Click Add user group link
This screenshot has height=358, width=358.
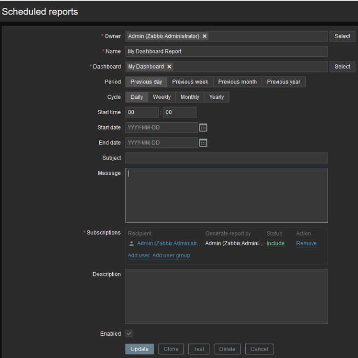(x=171, y=255)
